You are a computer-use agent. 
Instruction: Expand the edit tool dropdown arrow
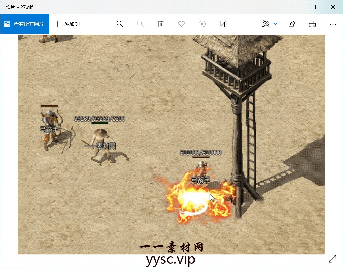[275, 24]
